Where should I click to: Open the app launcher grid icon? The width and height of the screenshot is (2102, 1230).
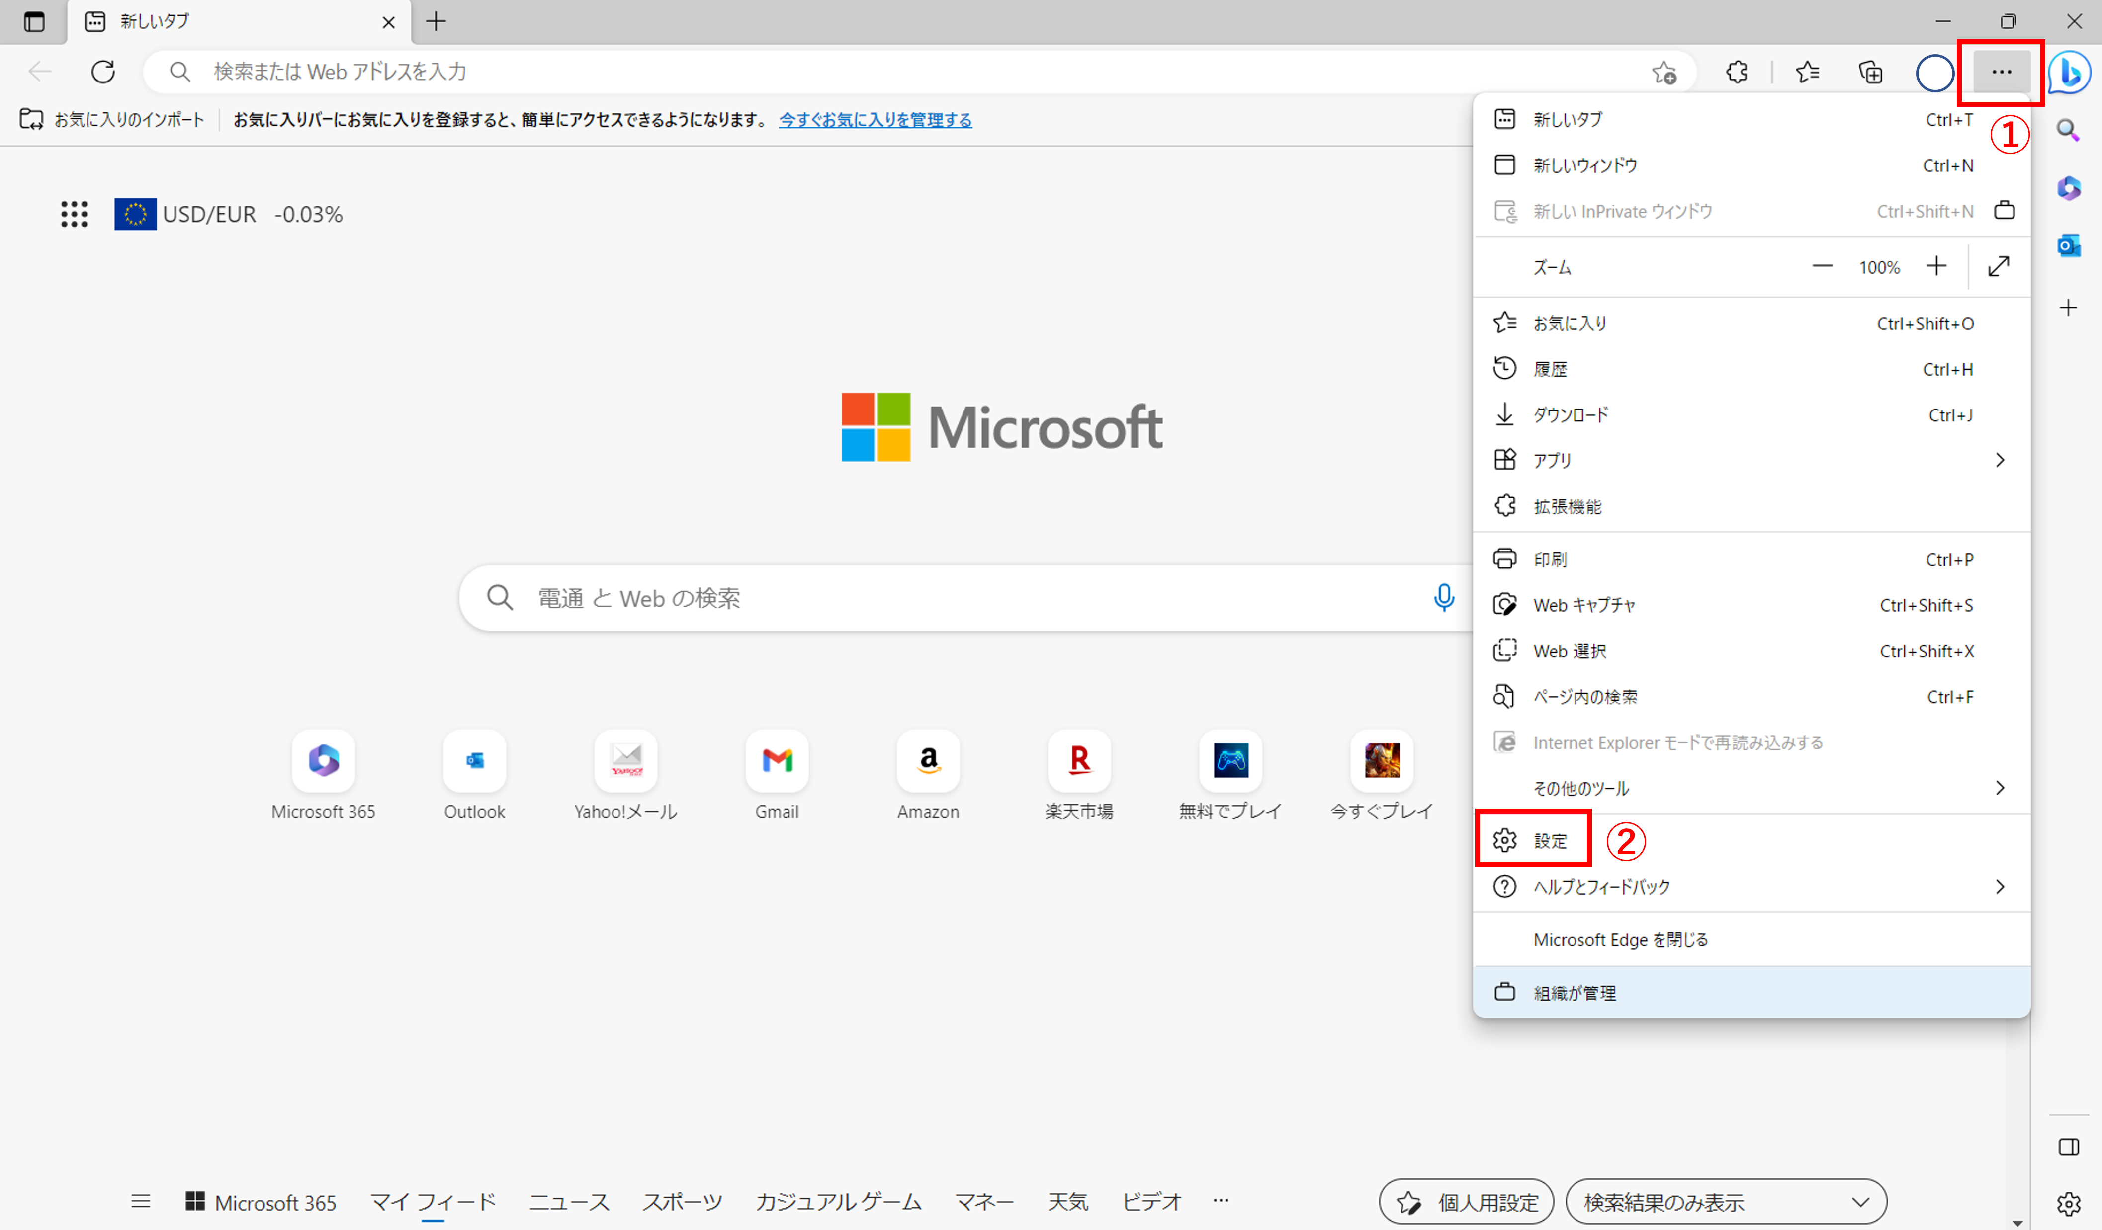tap(74, 214)
